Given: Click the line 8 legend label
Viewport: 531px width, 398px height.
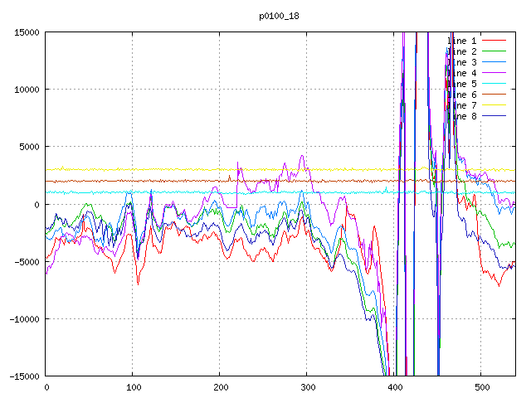Looking at the screenshot, I should point(462,116).
